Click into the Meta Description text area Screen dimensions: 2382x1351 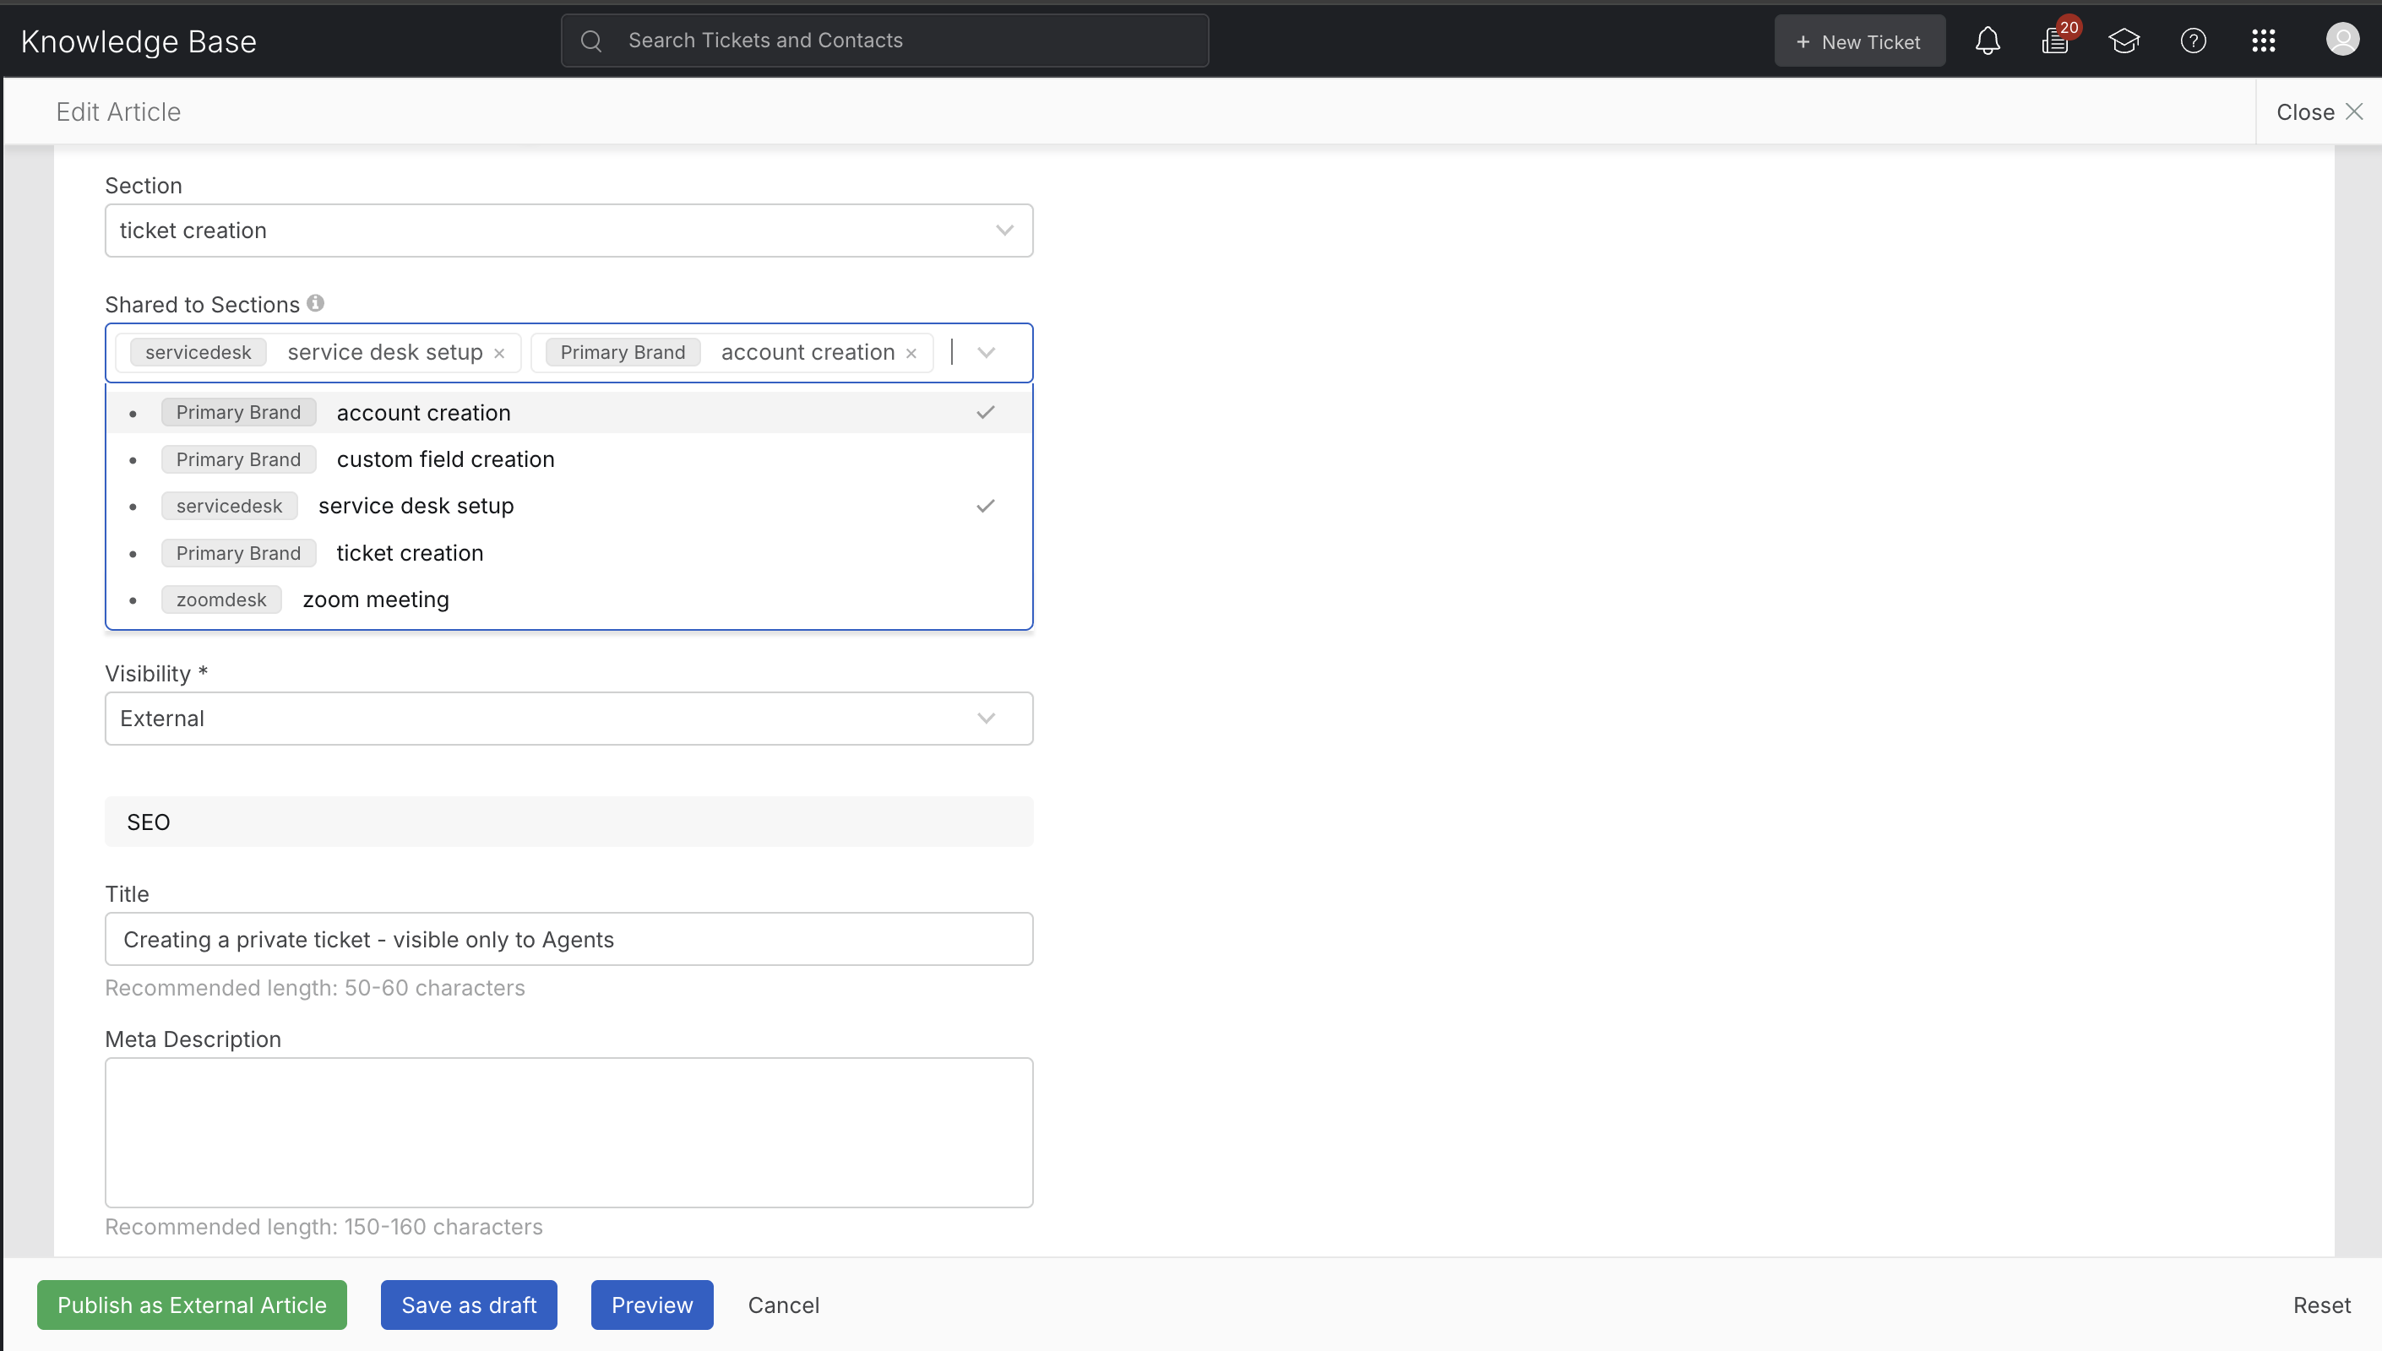coord(568,1132)
